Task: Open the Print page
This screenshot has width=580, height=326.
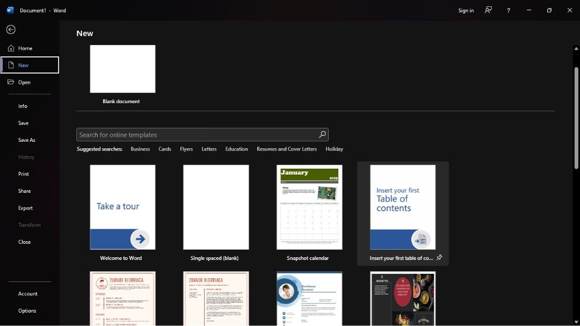Action: (23, 174)
